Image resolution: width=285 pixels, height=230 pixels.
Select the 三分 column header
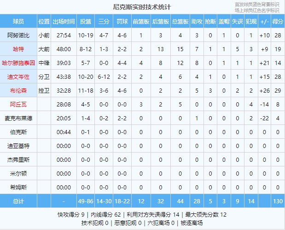tap(104, 21)
